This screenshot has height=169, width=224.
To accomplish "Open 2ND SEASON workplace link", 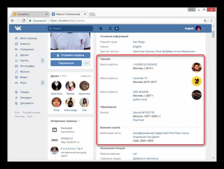I will point(141,92).
